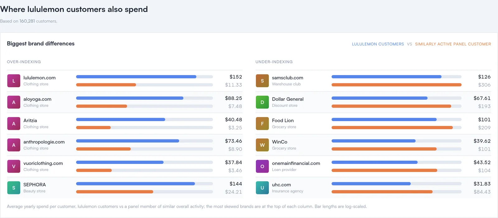Image resolution: width=498 pixels, height=218 pixels.
Task: Open the Aritzia brand name
Action: [x=30, y=120]
